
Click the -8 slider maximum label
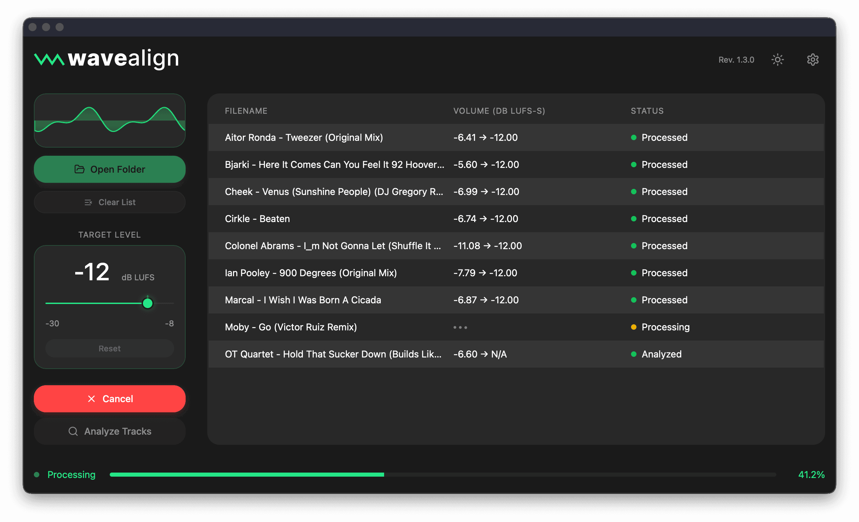point(169,323)
